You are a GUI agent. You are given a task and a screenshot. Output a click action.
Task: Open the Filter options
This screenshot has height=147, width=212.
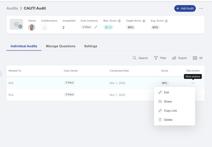tap(160, 58)
